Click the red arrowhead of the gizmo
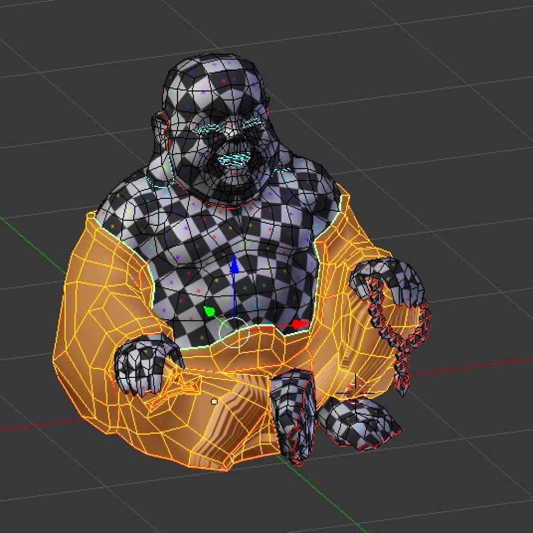 pos(300,323)
